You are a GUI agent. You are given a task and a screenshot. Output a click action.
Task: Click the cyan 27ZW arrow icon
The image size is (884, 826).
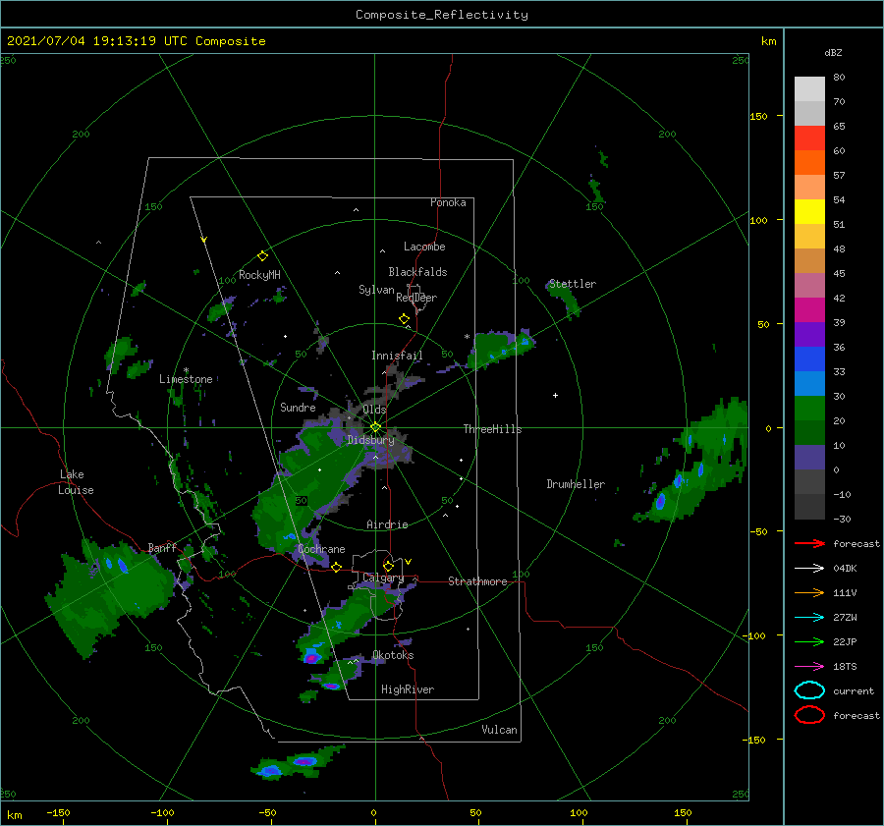click(809, 618)
